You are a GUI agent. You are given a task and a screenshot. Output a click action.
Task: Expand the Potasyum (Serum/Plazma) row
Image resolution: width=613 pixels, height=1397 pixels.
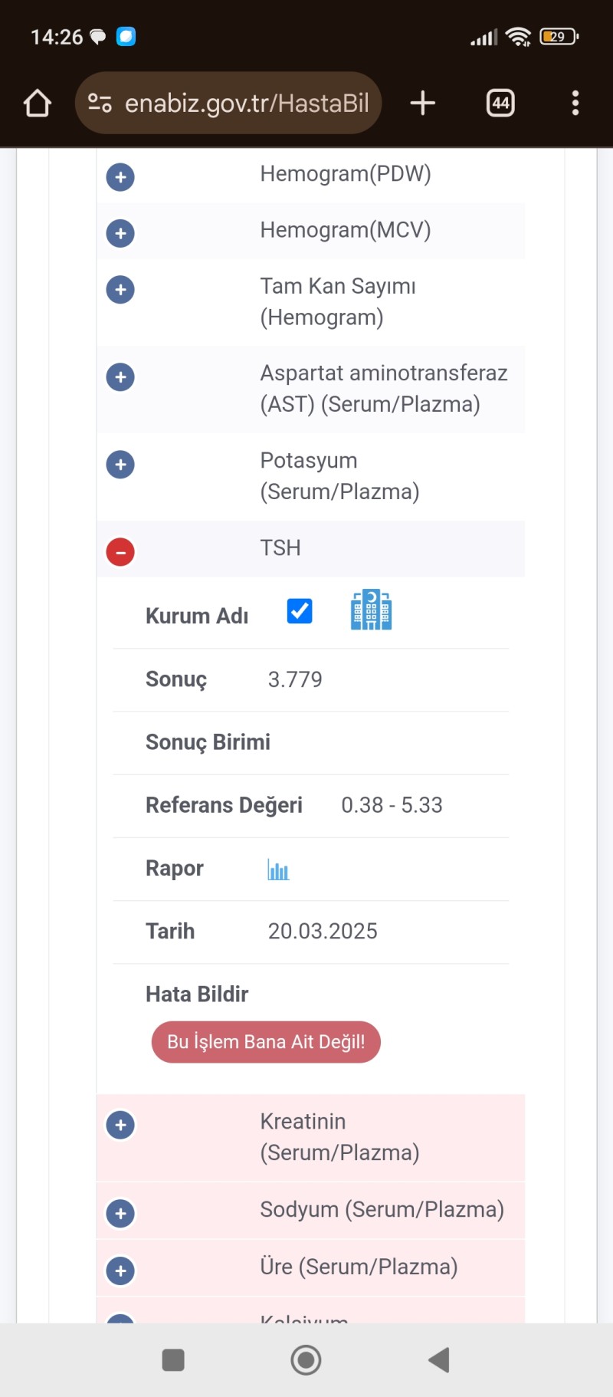[120, 465]
